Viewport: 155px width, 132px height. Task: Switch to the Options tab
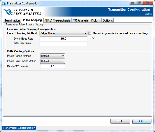[x=107, y=20]
